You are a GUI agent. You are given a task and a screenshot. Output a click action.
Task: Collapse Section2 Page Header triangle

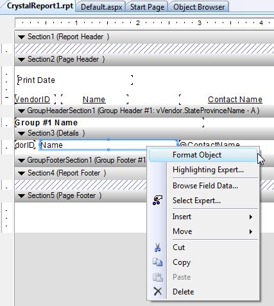[21, 60]
